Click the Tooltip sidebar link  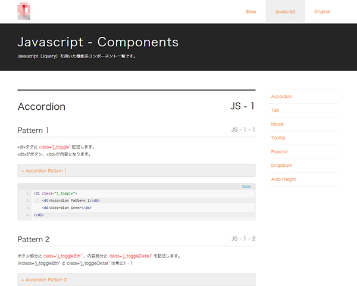[x=278, y=138]
